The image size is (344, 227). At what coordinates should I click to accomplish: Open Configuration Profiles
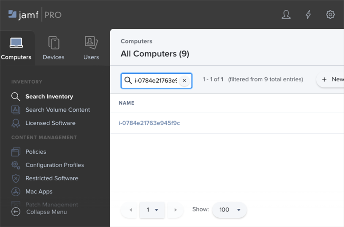[x=55, y=165]
